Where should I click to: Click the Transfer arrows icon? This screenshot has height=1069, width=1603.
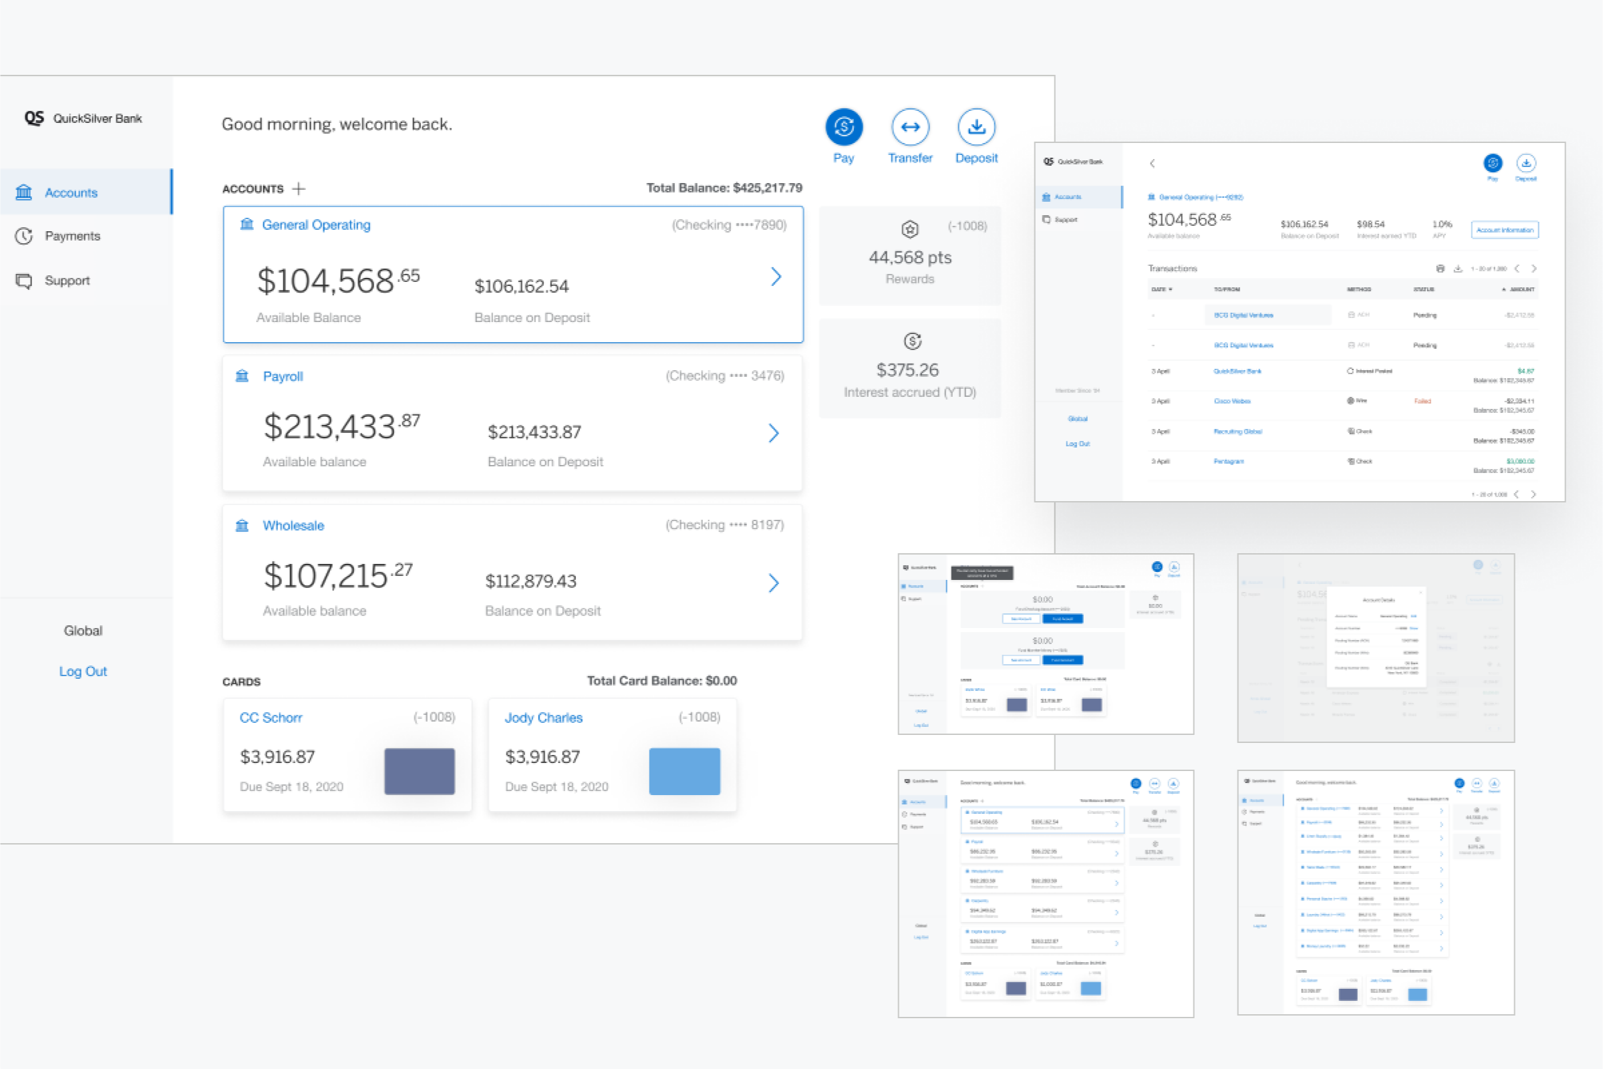(x=909, y=127)
